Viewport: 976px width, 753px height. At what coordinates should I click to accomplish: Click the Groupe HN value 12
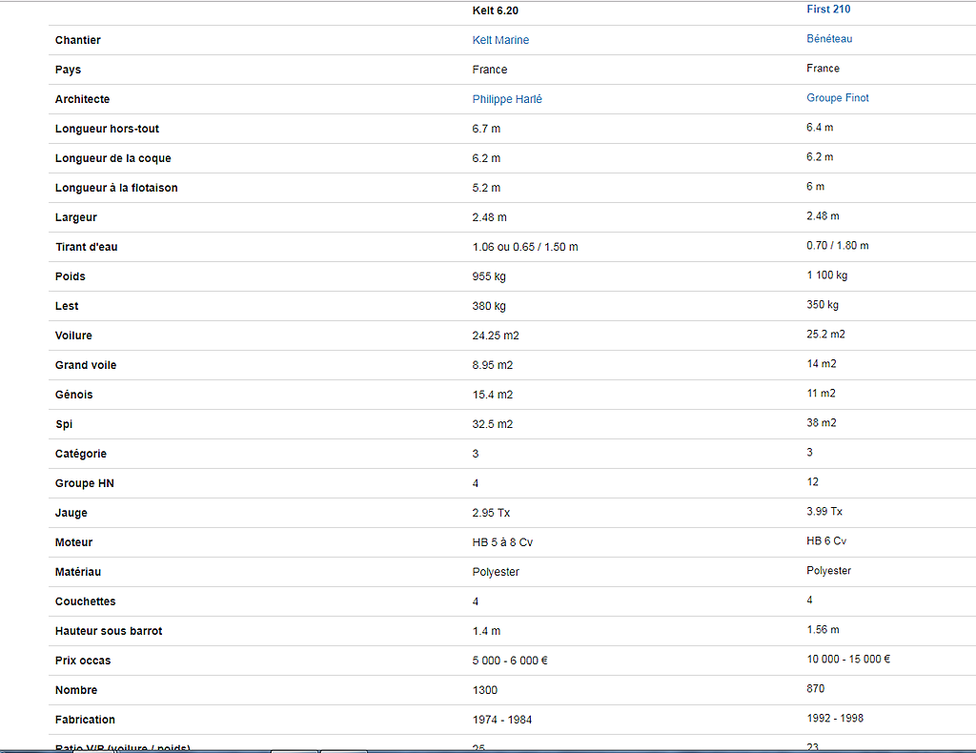[812, 482]
